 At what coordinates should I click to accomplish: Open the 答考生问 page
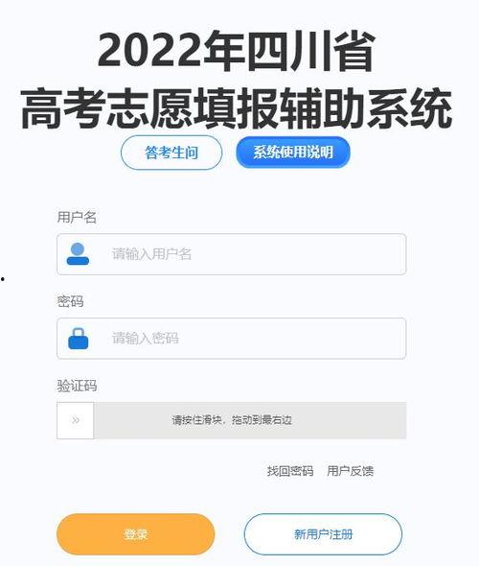[x=171, y=153]
